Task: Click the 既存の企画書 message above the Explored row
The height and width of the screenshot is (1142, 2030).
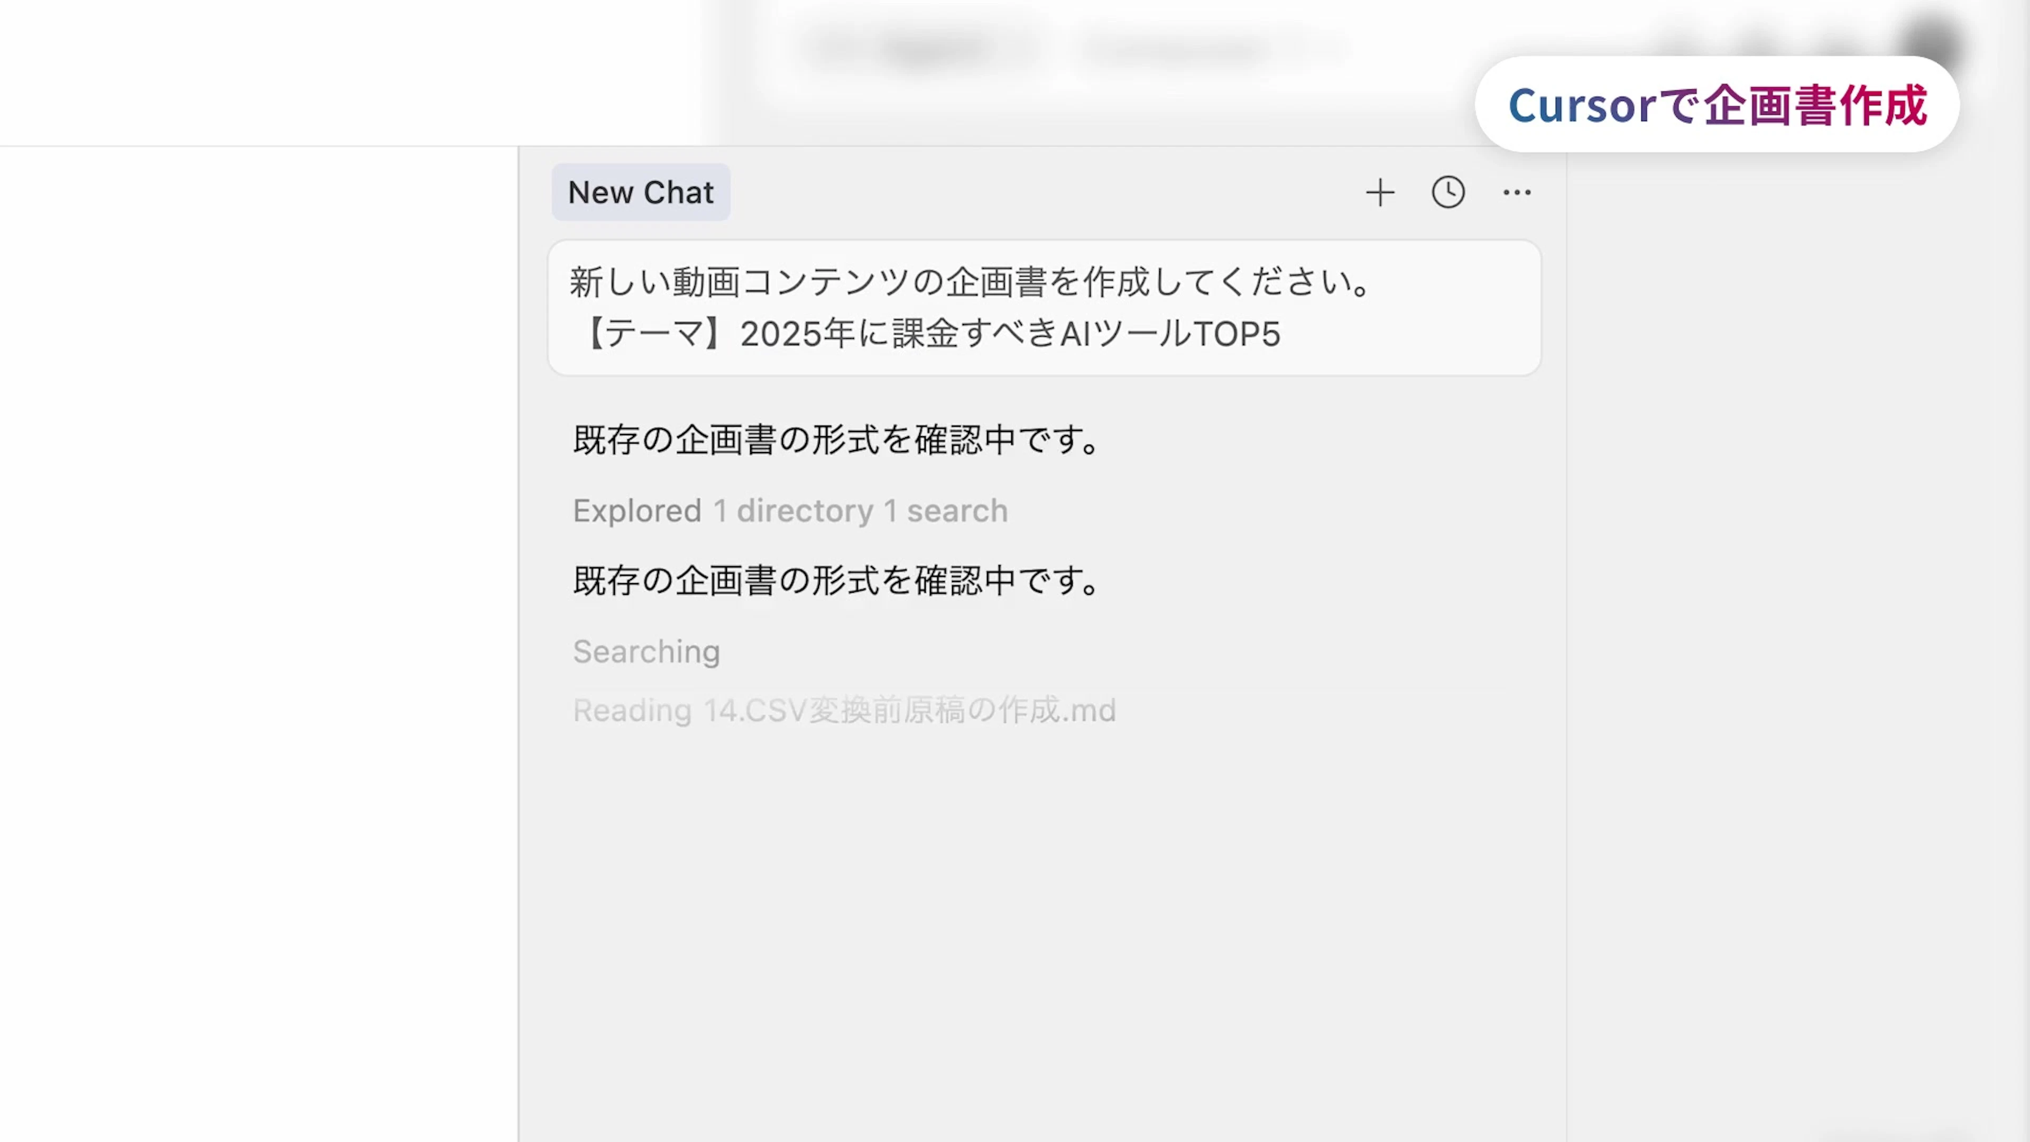Action: (835, 440)
